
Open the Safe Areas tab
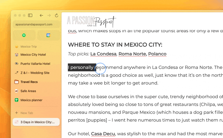36,91
